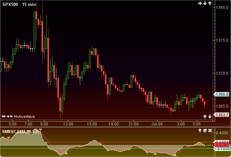
Task: Click the MotiveWave label on the chart
Action: pos(24,117)
